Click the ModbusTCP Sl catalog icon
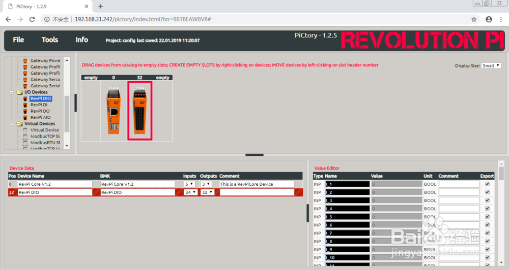The height and width of the screenshot is (270, 509). [25, 137]
